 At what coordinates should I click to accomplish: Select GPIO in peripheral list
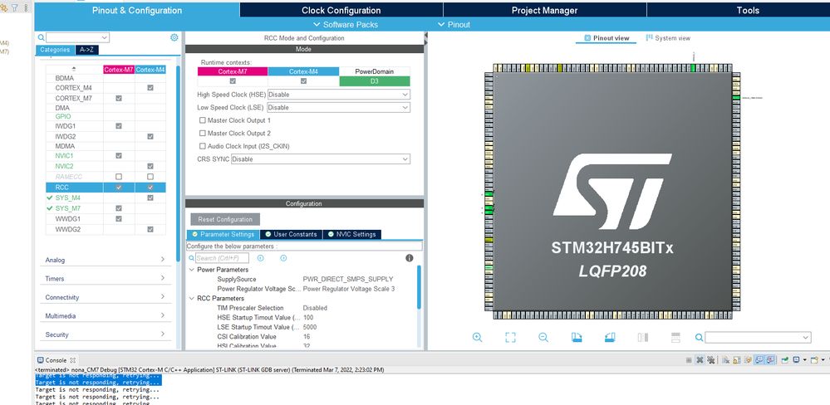(x=63, y=116)
